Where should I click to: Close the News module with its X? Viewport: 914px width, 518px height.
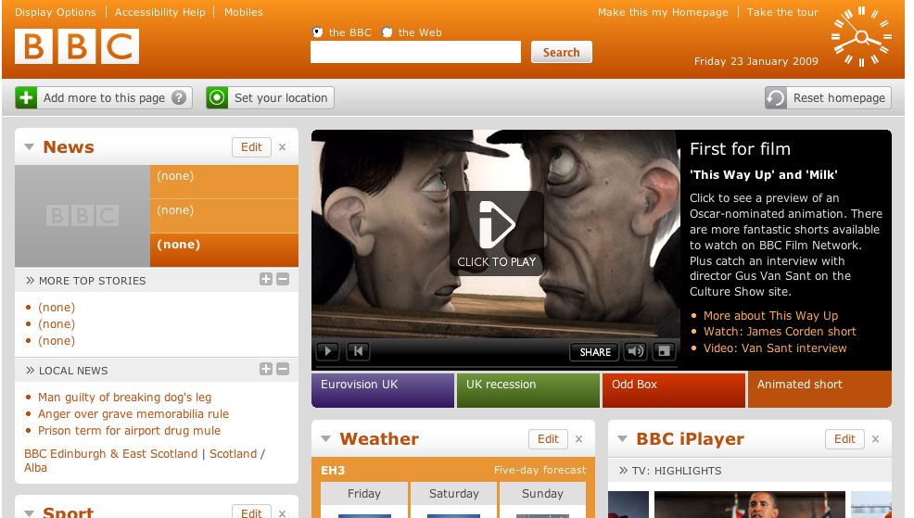pyautogui.click(x=282, y=147)
